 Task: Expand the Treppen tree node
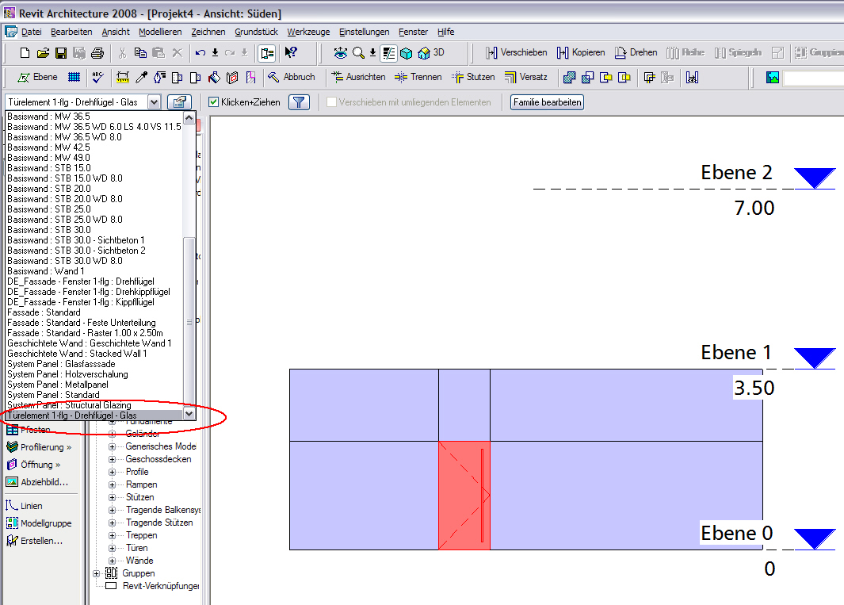112,535
